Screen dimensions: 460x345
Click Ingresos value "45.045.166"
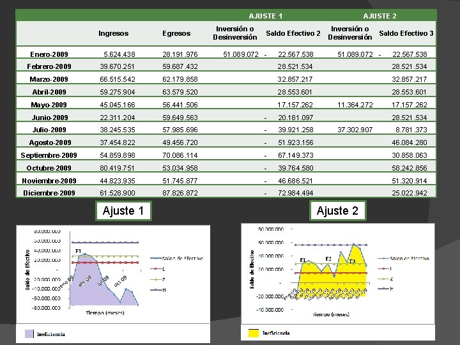[118, 105]
